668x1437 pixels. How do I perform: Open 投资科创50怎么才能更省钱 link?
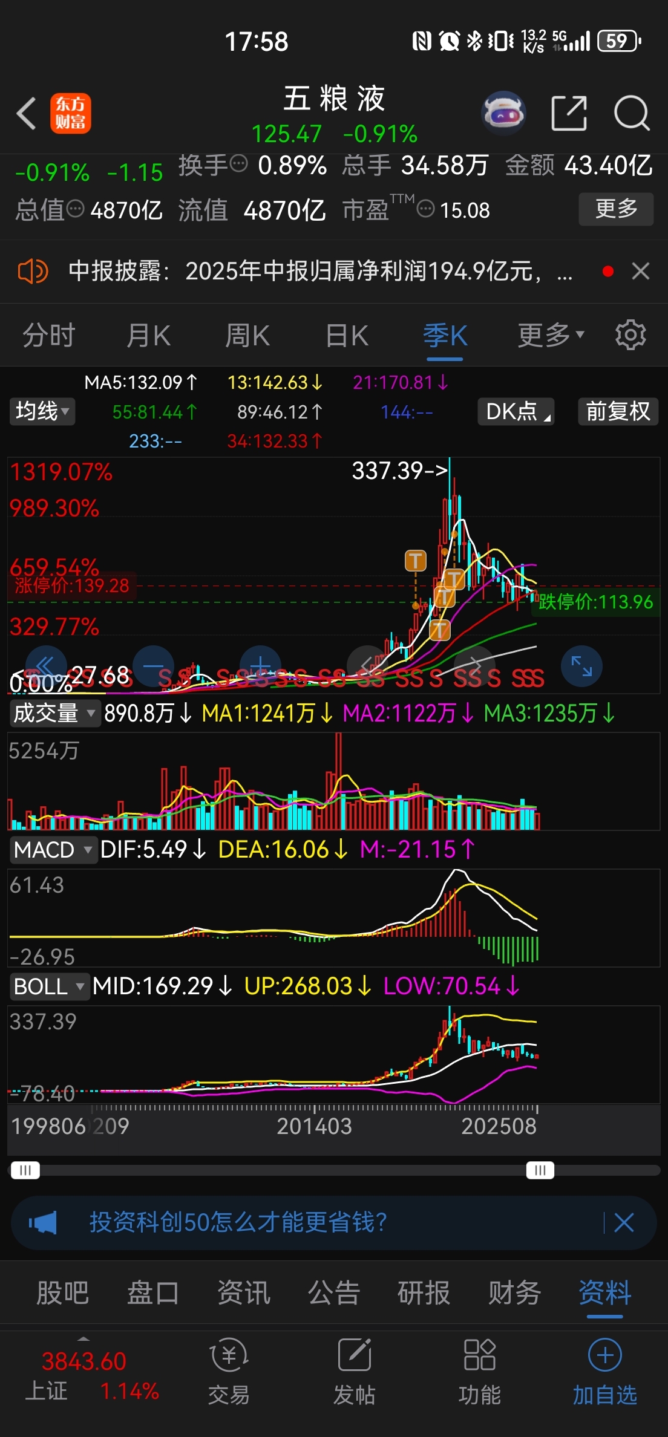pos(238,1222)
